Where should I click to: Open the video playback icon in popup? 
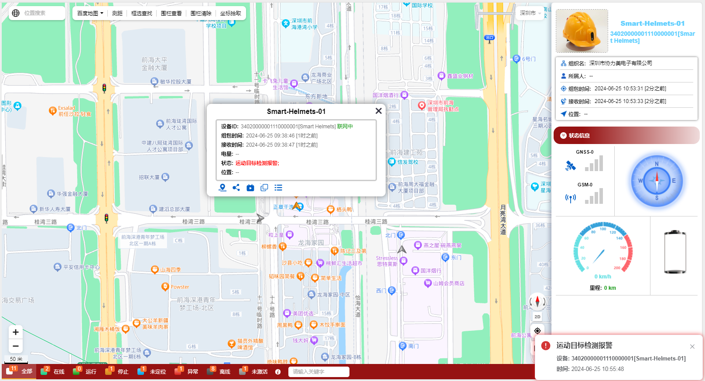point(250,188)
